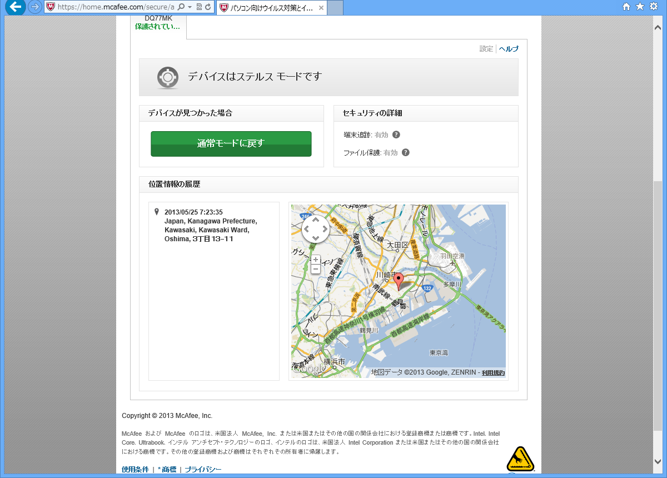667x478 pixels.
Task: Click help icon beside ファイル保護
Action: click(x=406, y=152)
